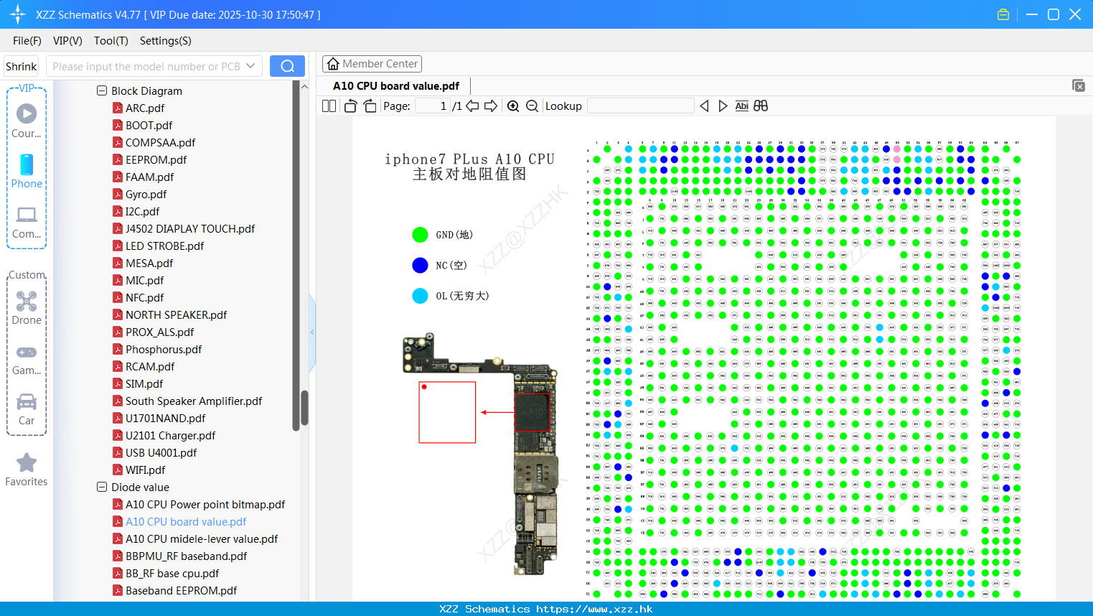Collapse the Block Diagram folder

click(x=102, y=90)
